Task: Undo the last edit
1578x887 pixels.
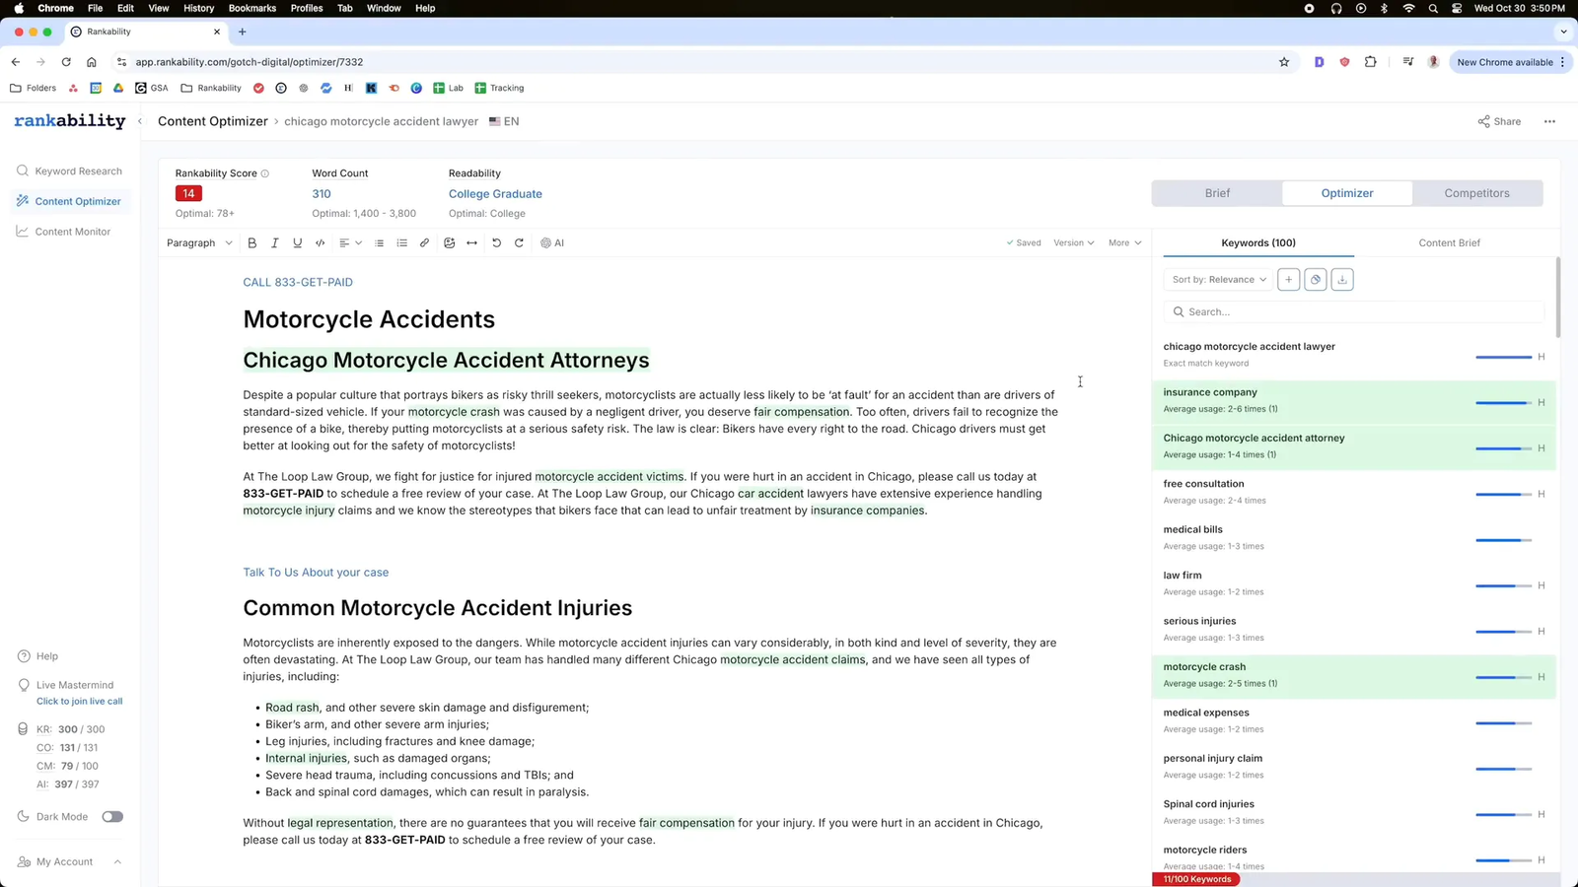Action: 496,242
